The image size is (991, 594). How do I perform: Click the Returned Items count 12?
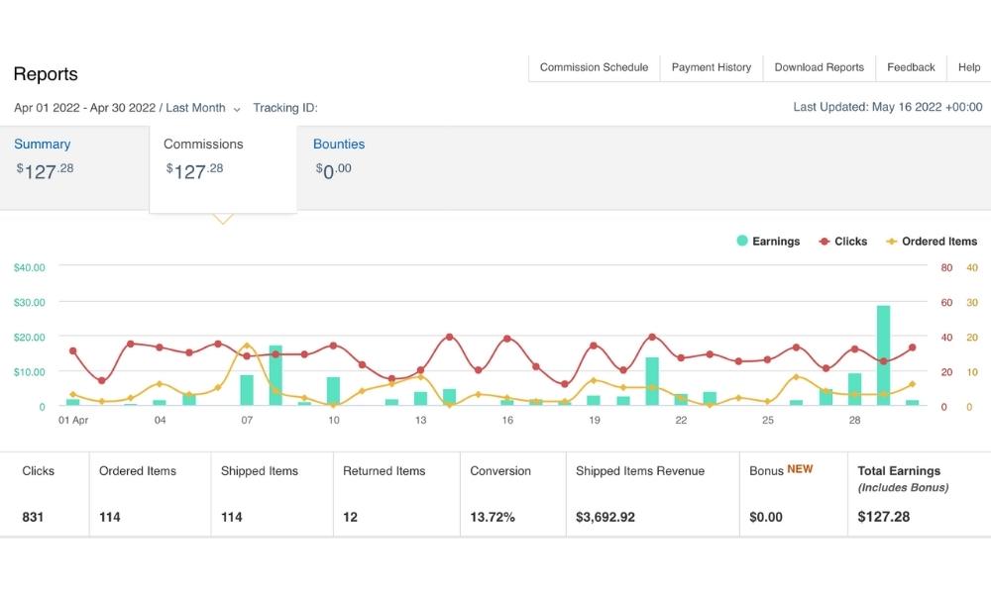[350, 517]
